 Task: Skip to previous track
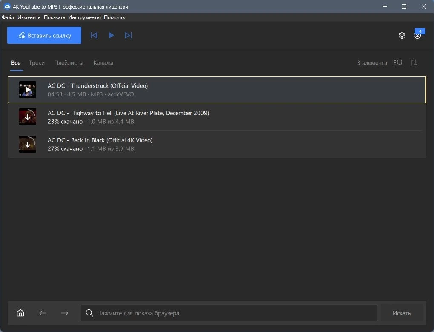coord(94,35)
